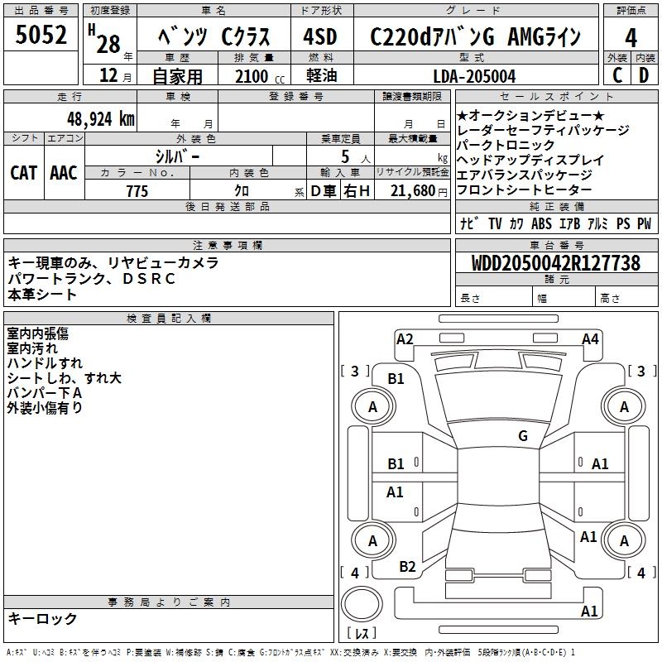Click the note パワートランク、DSRC

coord(91,279)
